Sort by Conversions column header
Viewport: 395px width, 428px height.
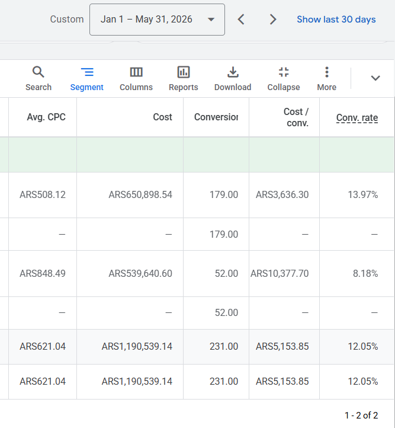click(216, 117)
